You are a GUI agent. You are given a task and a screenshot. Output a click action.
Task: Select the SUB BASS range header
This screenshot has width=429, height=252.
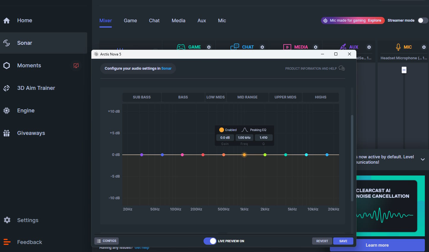pyautogui.click(x=142, y=97)
